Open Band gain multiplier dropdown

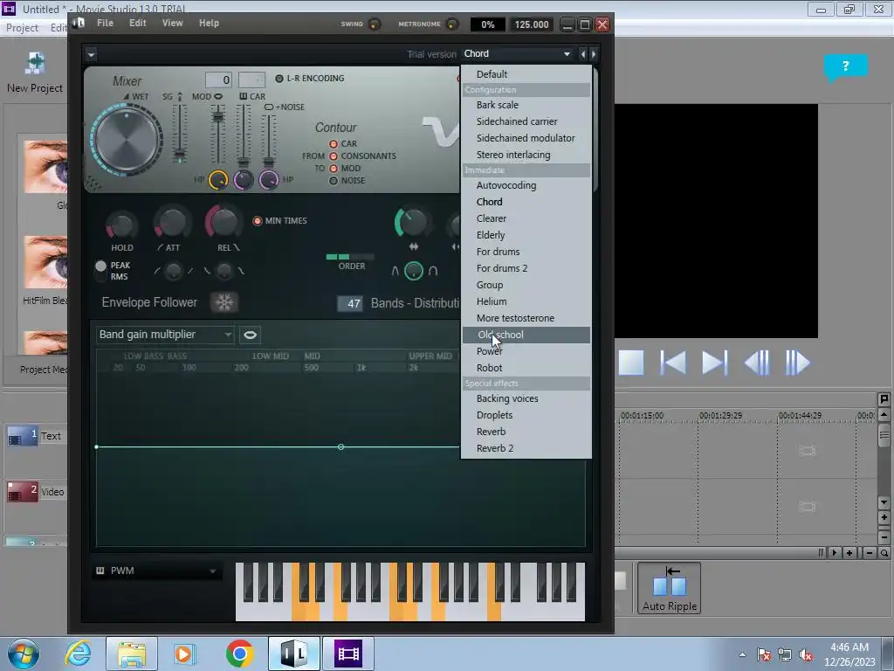pos(165,335)
